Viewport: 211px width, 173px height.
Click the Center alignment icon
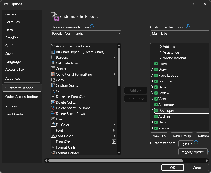pyautogui.click(x=53, y=69)
